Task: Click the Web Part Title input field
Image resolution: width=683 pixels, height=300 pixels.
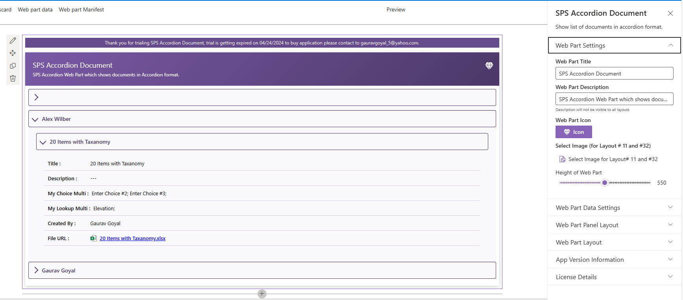Action: click(x=614, y=73)
